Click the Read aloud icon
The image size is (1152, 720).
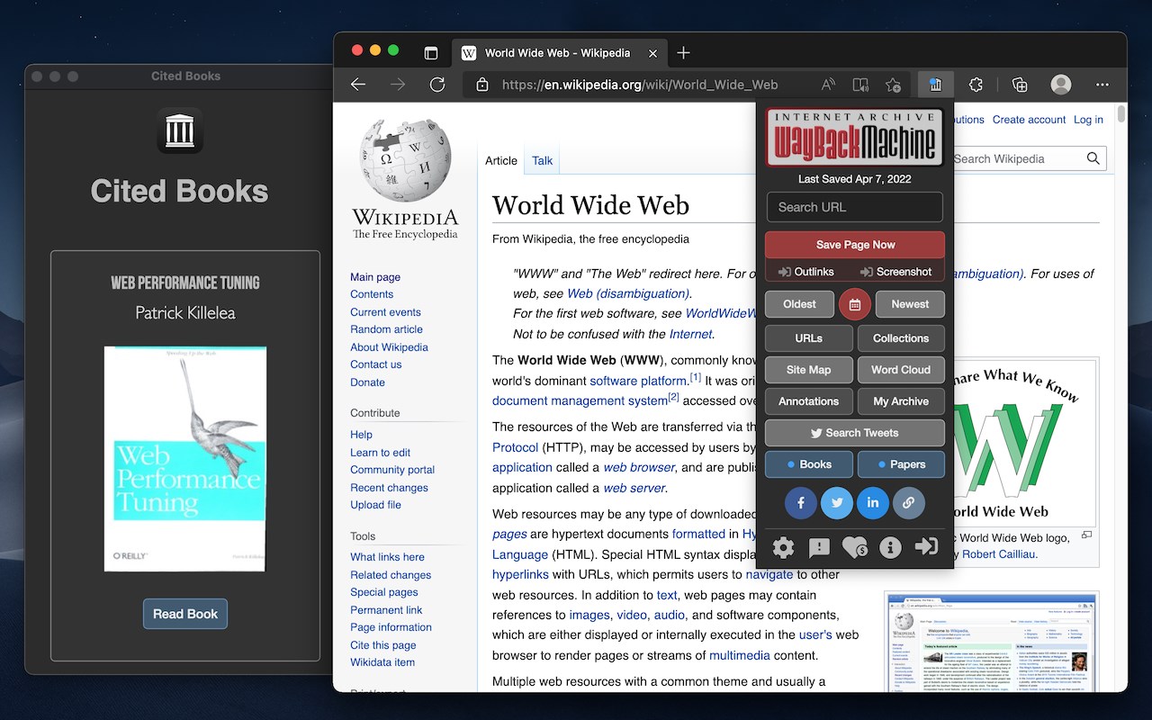[x=828, y=85]
